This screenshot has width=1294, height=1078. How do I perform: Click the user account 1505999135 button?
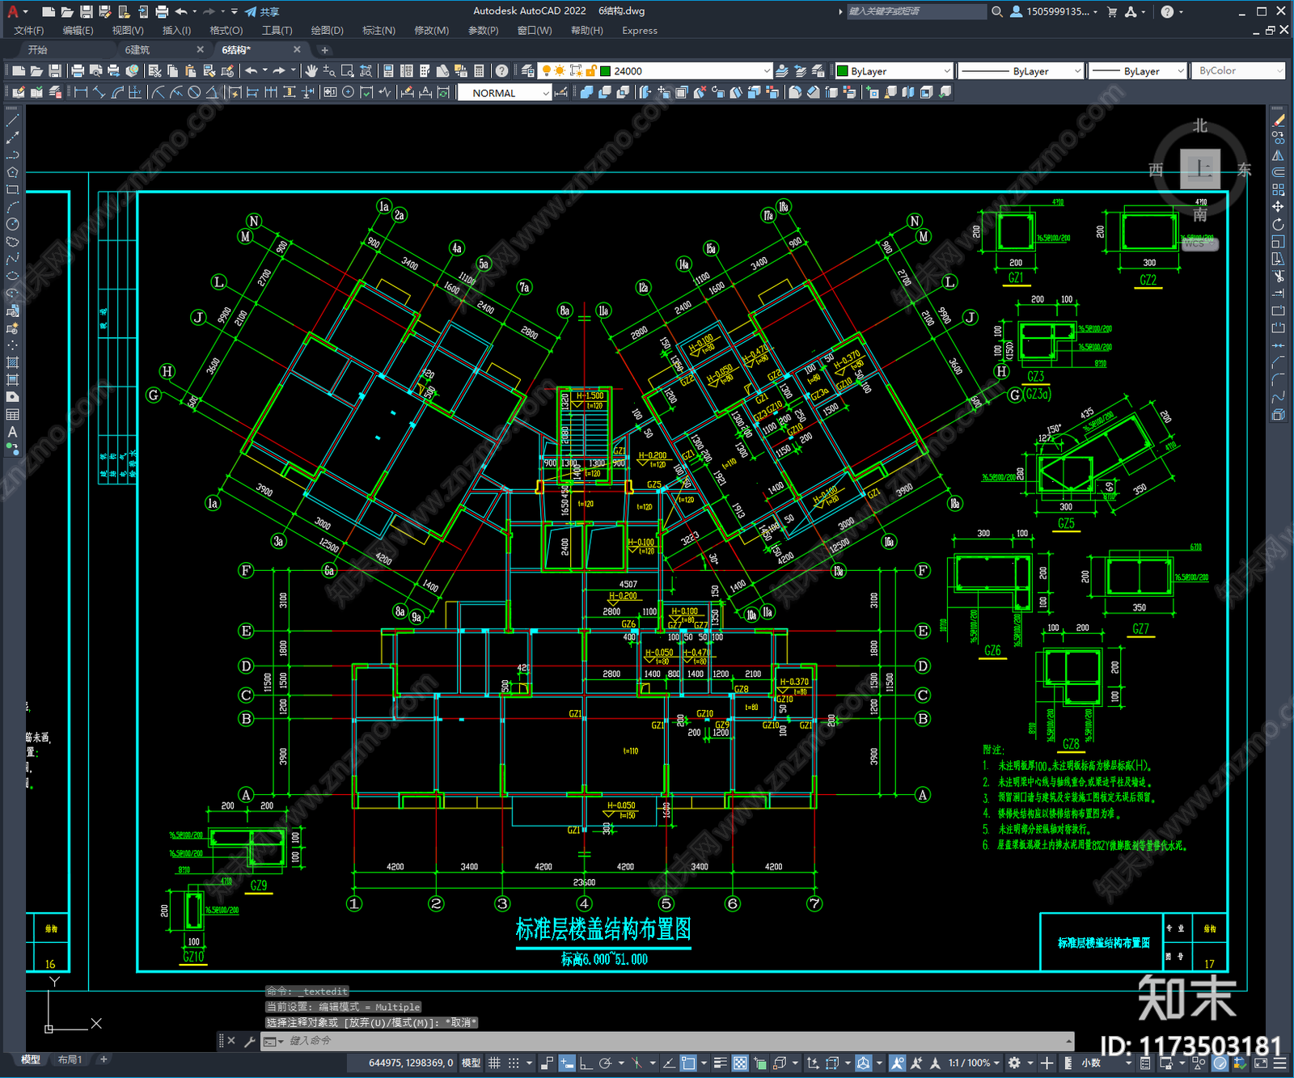[x=1055, y=11]
